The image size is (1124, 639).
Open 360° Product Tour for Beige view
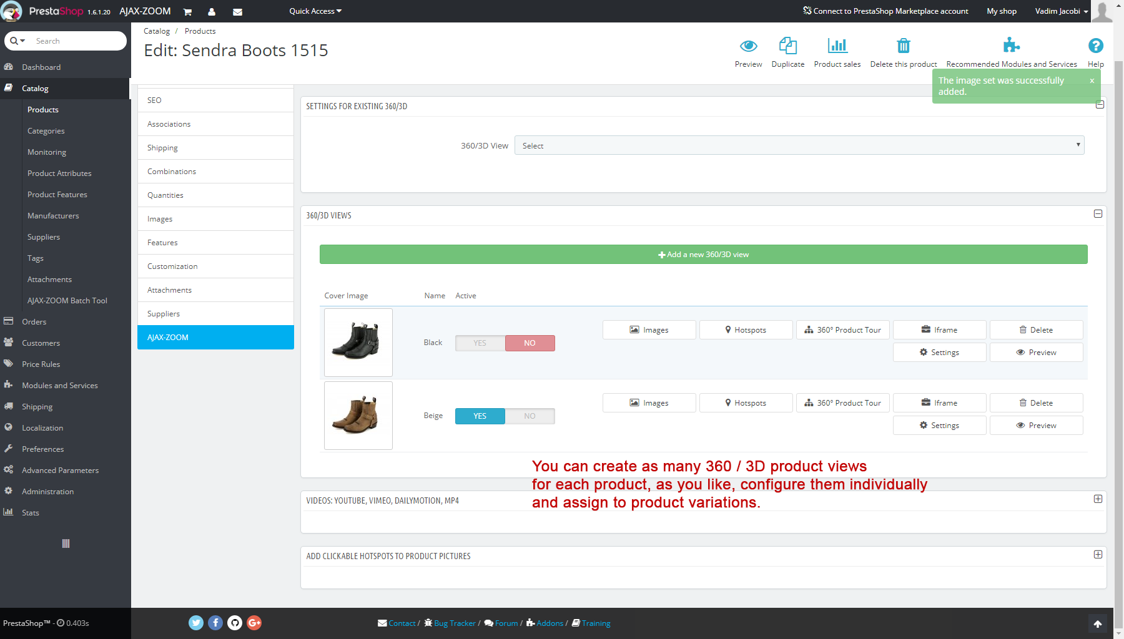(842, 403)
